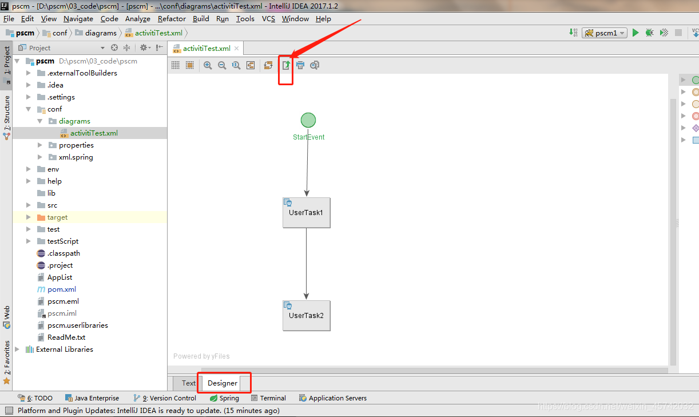Collapse the pscm project root node
699x417 pixels.
pyautogui.click(x=18, y=61)
